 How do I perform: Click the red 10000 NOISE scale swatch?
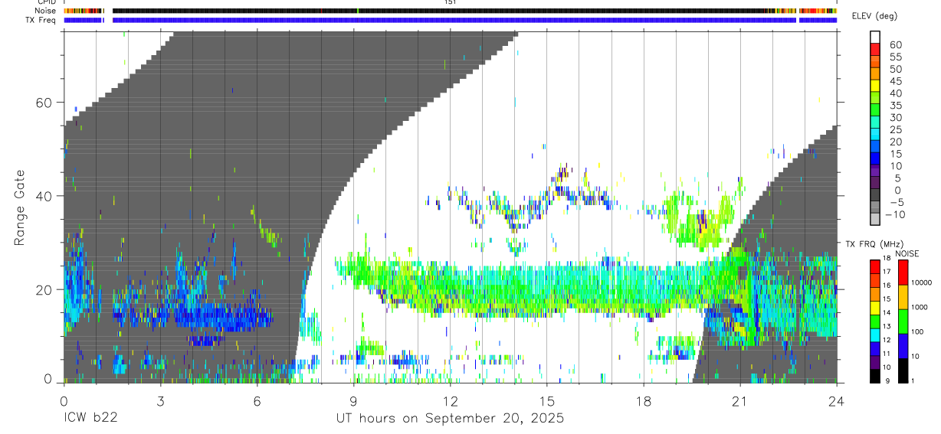click(903, 272)
